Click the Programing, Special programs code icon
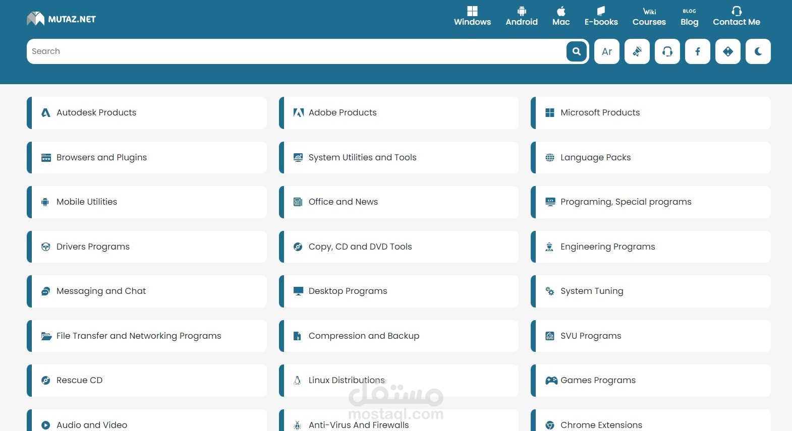792x431 pixels. 550,202
